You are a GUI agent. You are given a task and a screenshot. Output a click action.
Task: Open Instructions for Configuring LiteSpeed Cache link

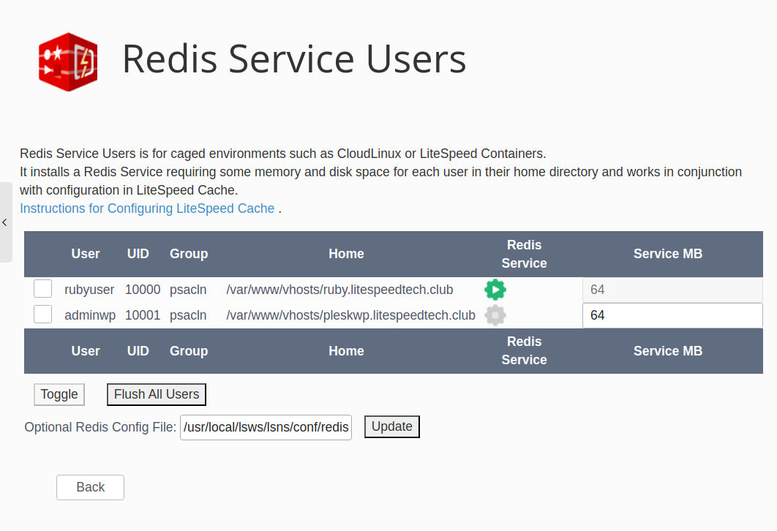(x=147, y=208)
